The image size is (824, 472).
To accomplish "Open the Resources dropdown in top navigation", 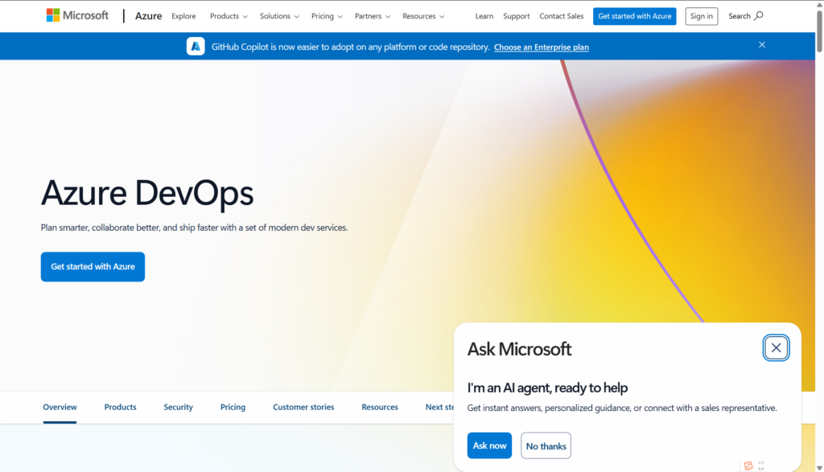I will pos(423,16).
